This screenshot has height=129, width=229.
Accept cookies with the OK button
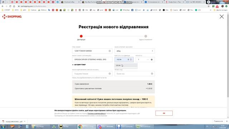pyautogui.click(x=164, y=113)
